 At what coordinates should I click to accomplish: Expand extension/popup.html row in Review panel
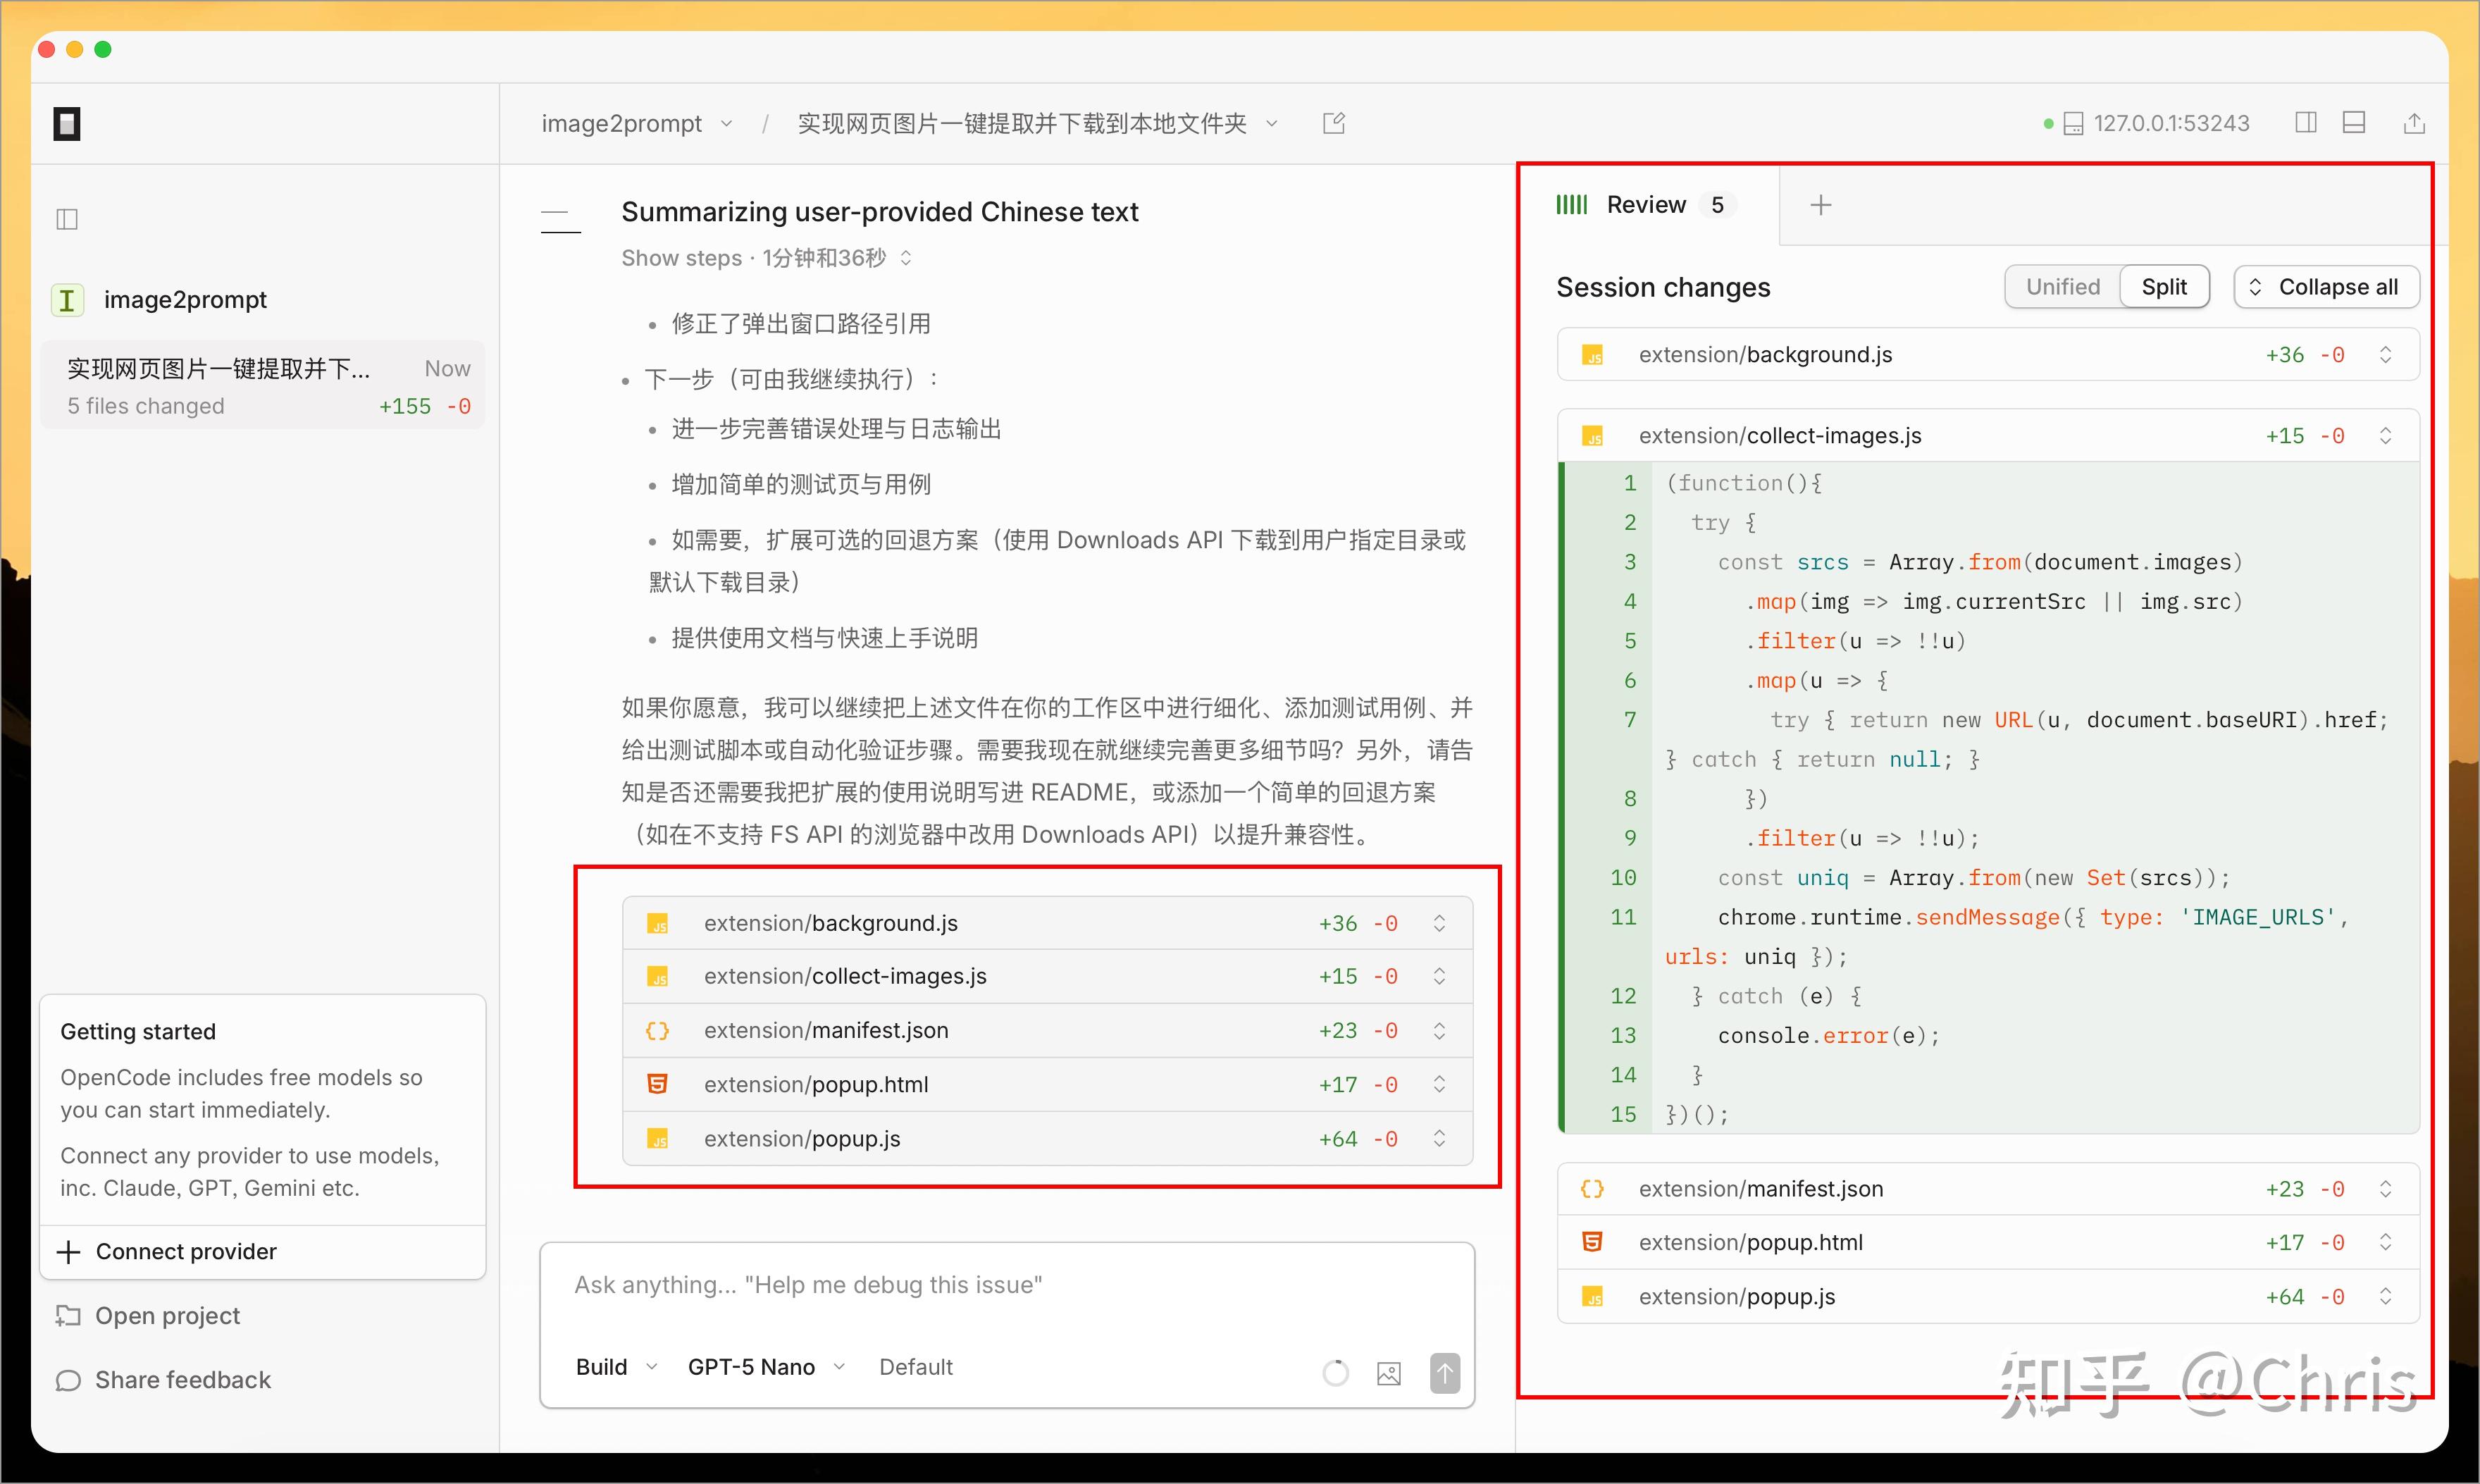tap(1988, 1243)
